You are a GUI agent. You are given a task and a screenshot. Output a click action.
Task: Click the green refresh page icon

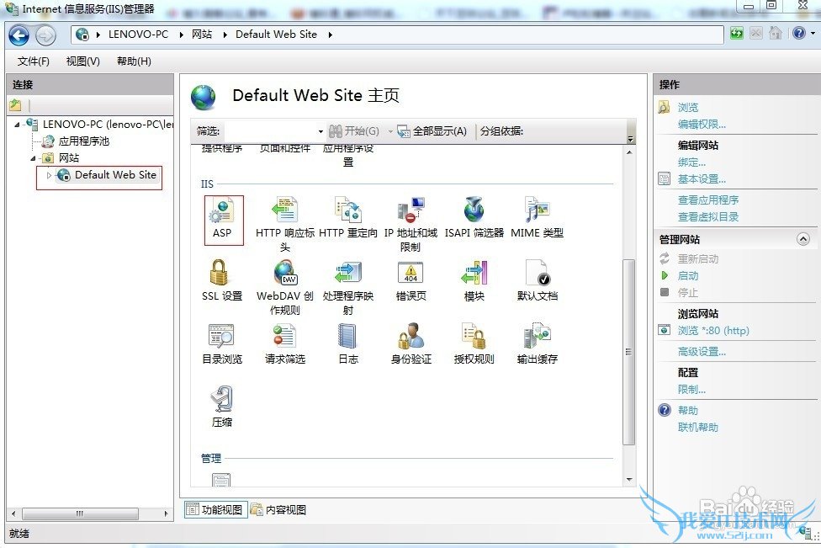737,34
